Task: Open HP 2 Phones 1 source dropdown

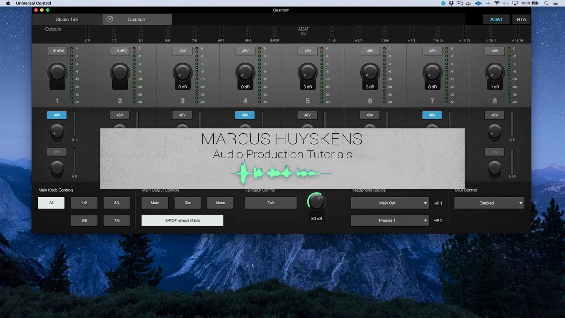Action: pyautogui.click(x=390, y=221)
